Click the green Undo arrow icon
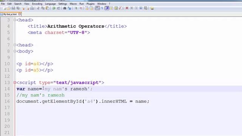242x136 pixels. click(54, 8)
